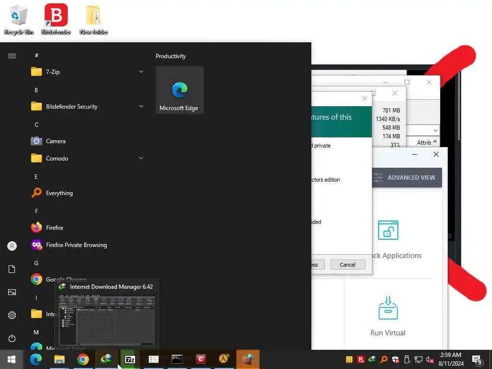Click the Windows Start button on taskbar
This screenshot has height=369, width=492.
pyautogui.click(x=12, y=359)
